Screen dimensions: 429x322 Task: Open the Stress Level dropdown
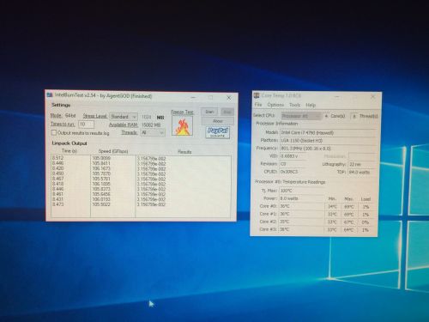[124, 117]
